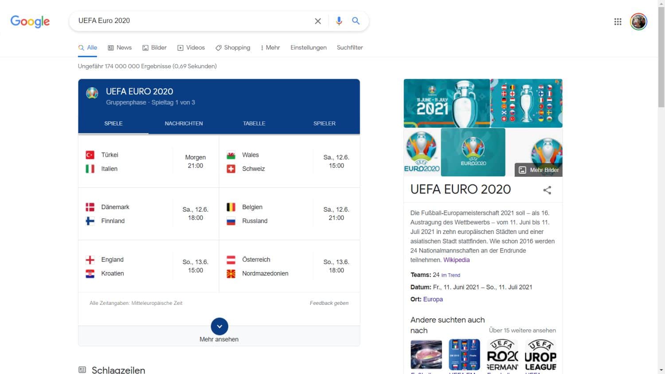Open the SPIELER tab
The height and width of the screenshot is (374, 665).
[x=324, y=123]
